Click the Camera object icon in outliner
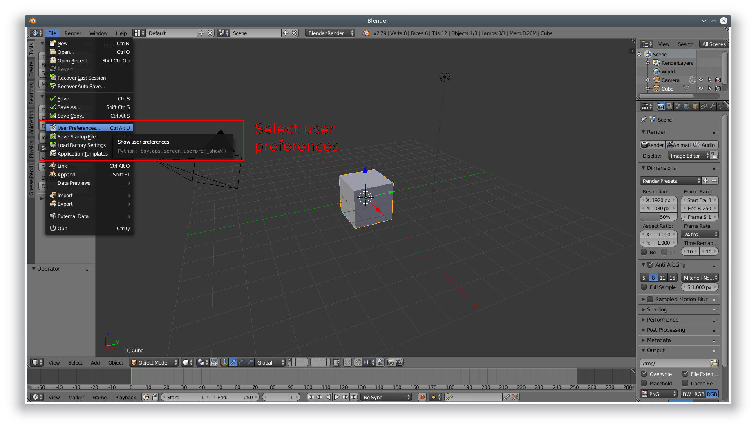756x429 pixels. [657, 80]
